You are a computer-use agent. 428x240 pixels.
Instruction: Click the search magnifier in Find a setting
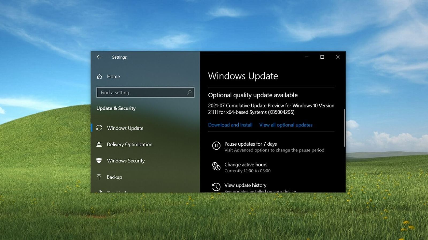click(x=189, y=93)
